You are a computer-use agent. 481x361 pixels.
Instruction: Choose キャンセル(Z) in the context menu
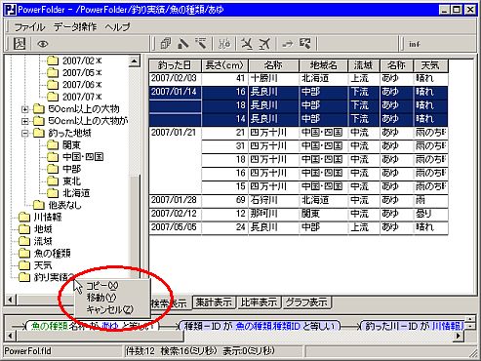109,309
